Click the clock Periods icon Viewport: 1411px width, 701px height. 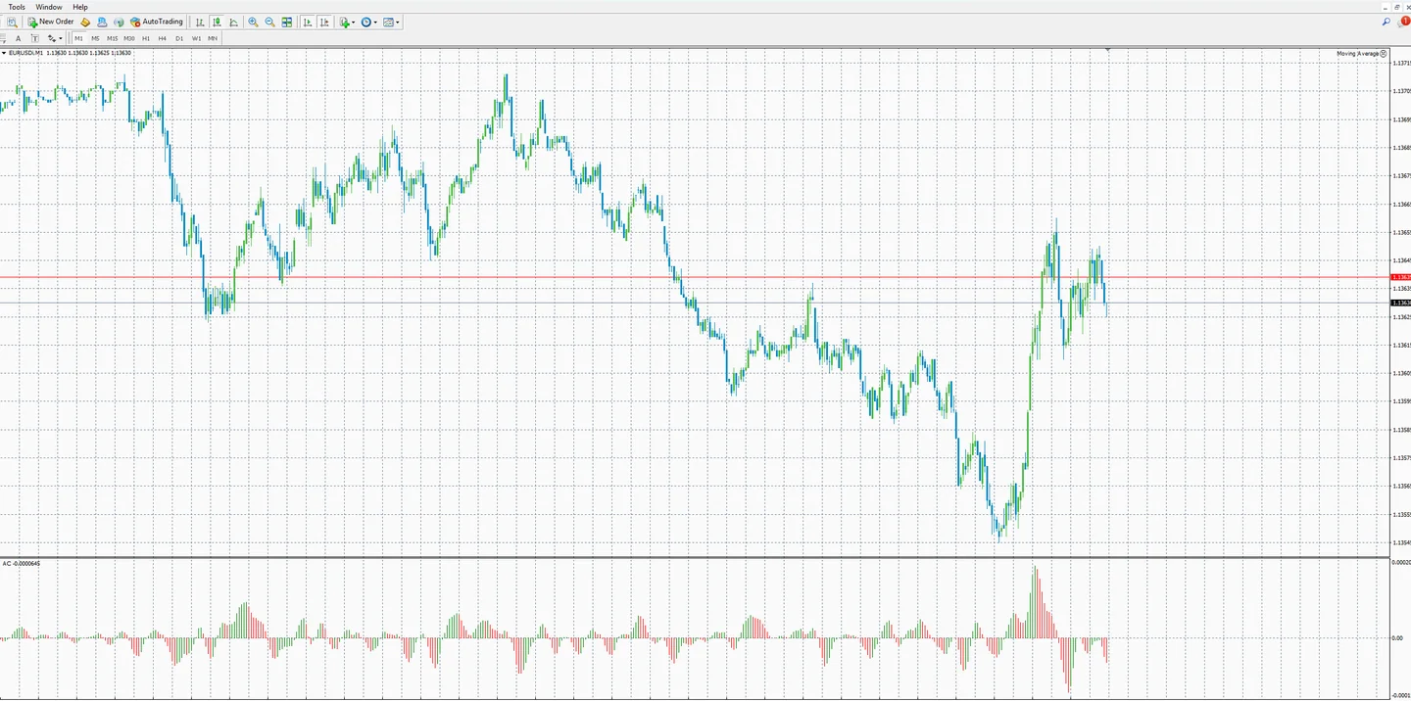[366, 22]
